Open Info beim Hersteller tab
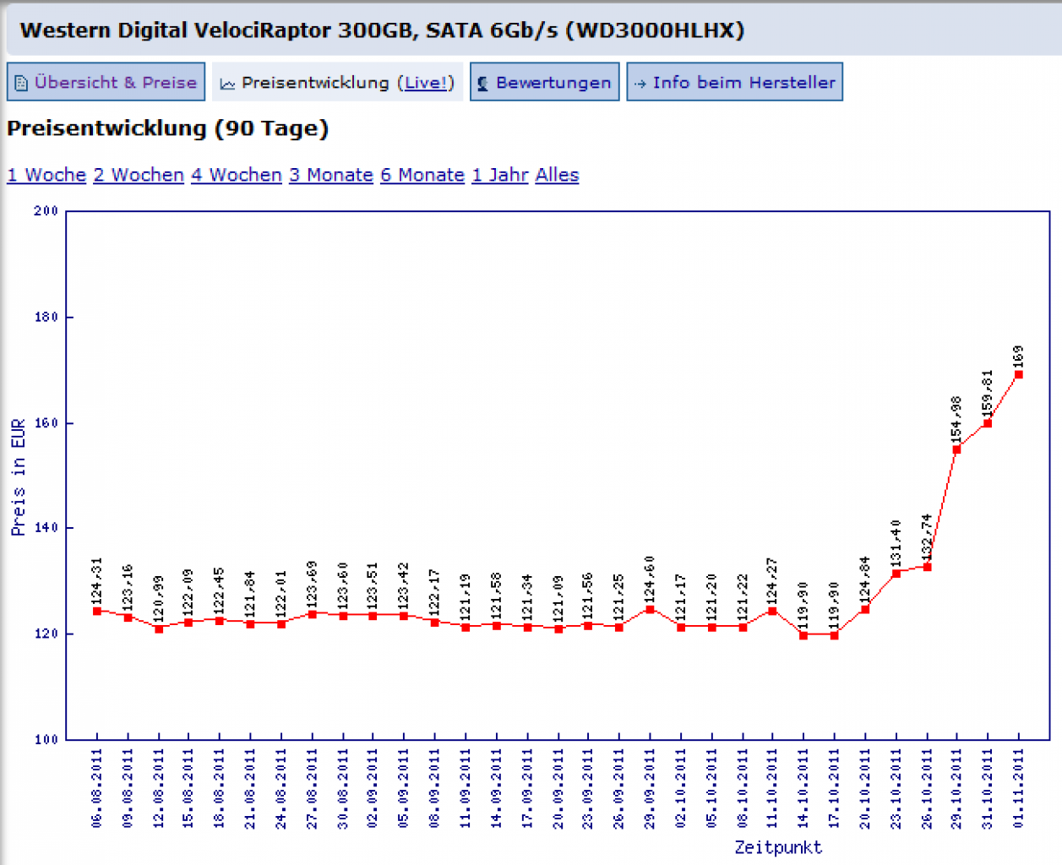 coord(734,82)
